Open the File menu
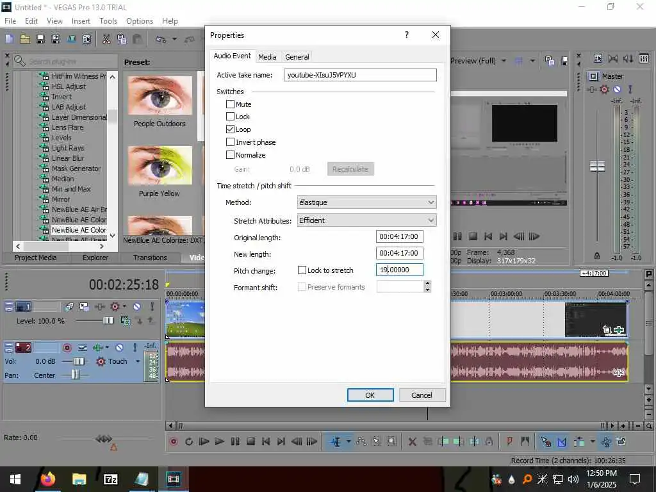This screenshot has height=492, width=656. coord(10,21)
